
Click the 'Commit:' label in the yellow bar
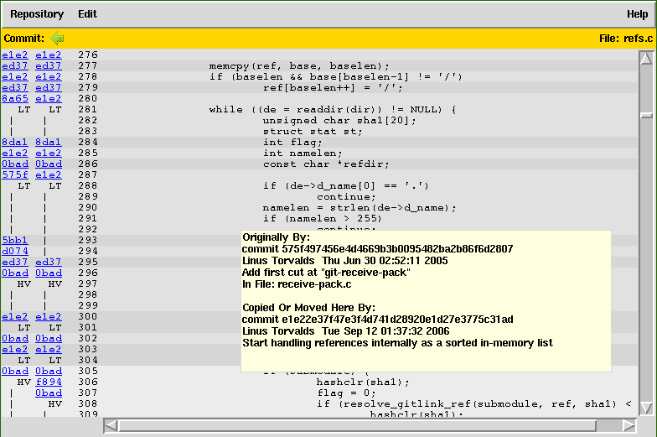23,39
